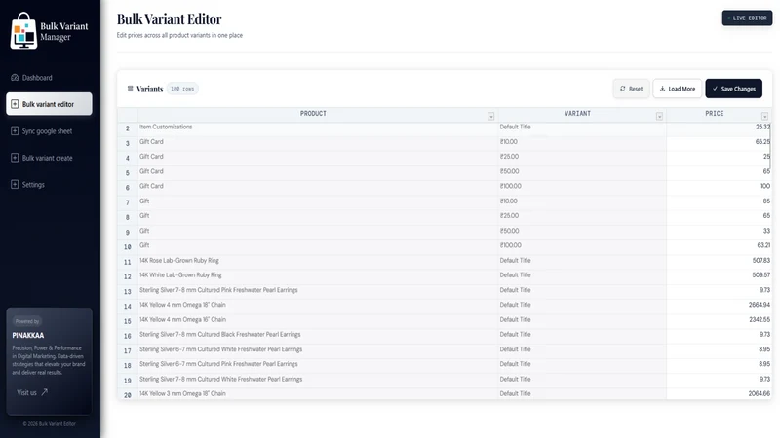
Task: Edit the price cell 2342.55
Action: point(719,320)
